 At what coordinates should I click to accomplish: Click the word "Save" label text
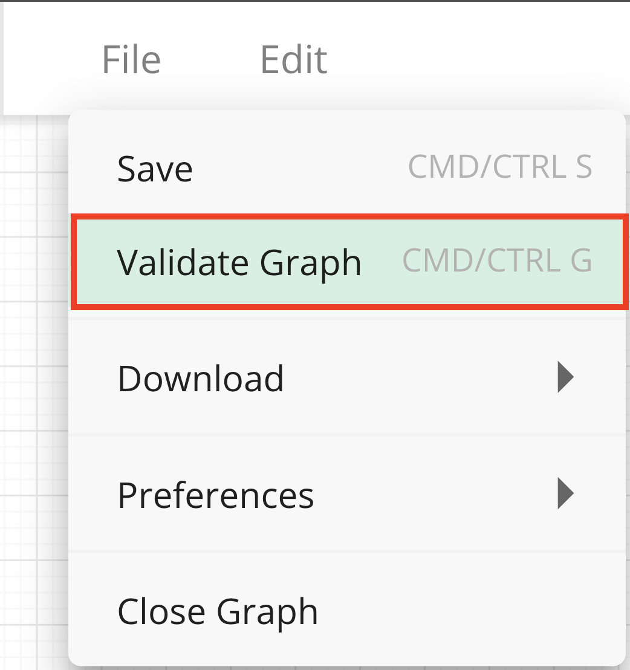(155, 169)
